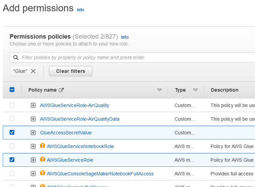
Task: Select the AWSGlueServiceRole-AirQuality checkbox
Action: [12, 105]
